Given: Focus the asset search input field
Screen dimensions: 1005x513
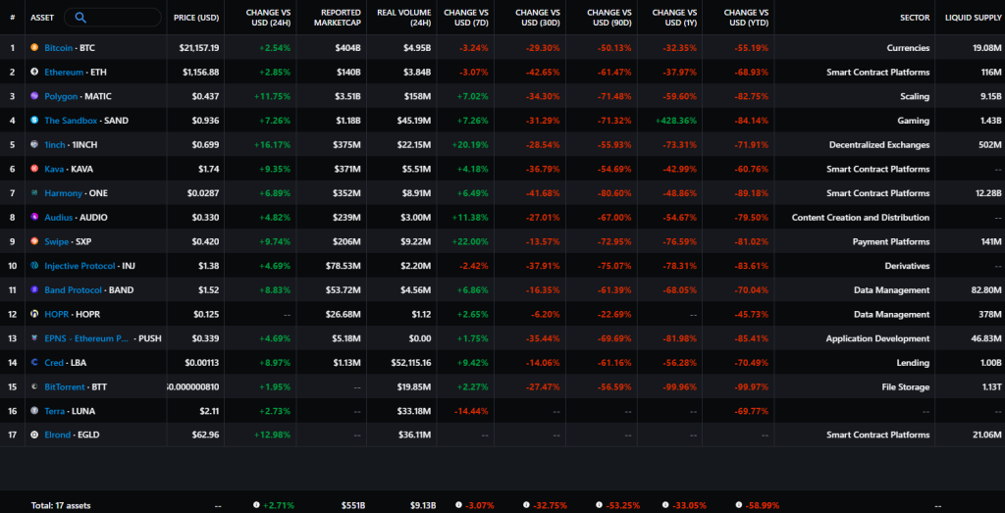Looking at the screenshot, I should tap(112, 18).
